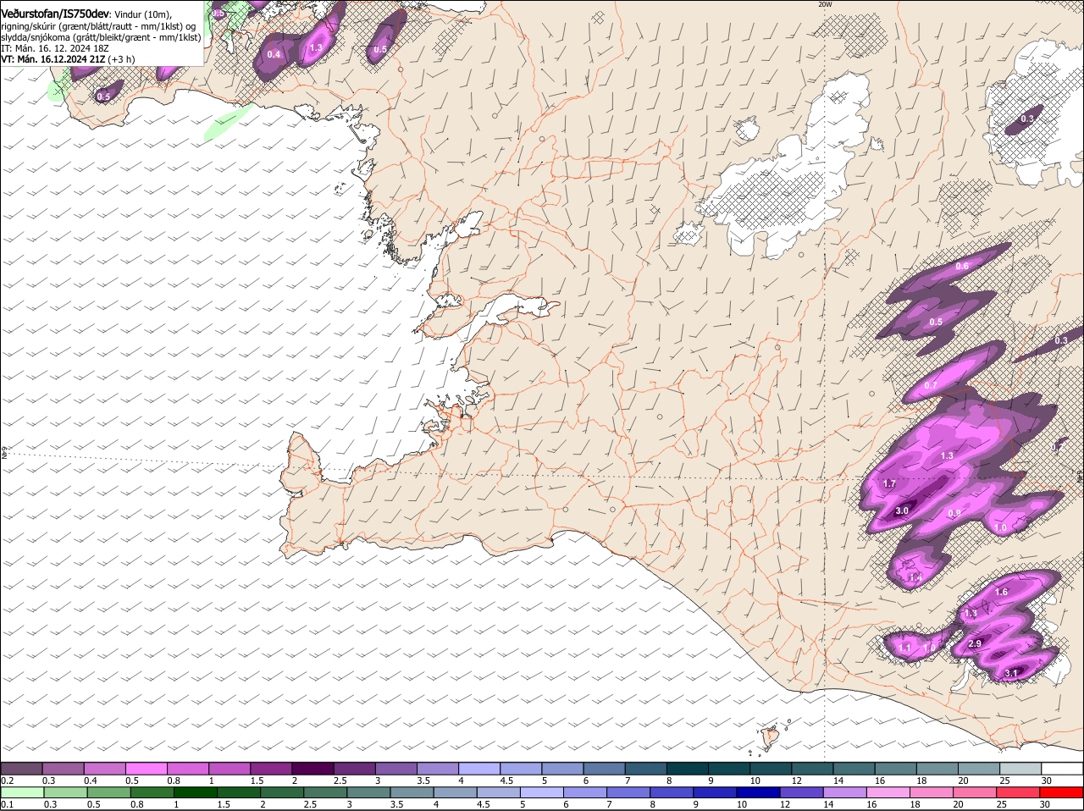
Task: Click the 0.4 precipitation value near top left
Action: tap(274, 54)
